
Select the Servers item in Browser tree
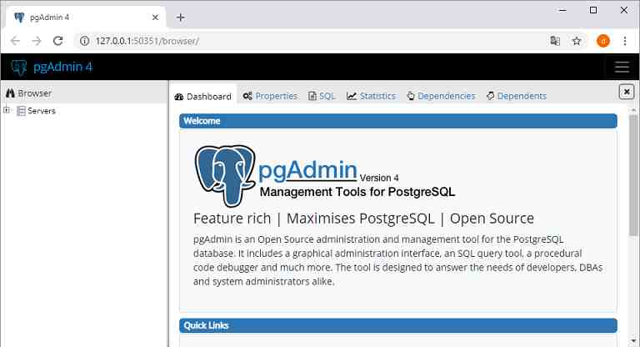coord(41,111)
